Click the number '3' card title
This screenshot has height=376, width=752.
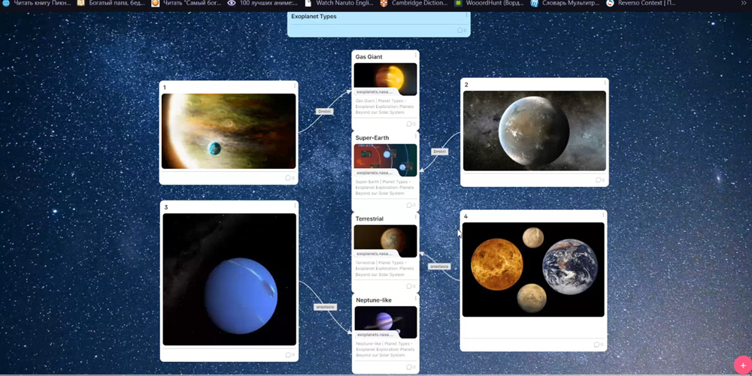166,207
